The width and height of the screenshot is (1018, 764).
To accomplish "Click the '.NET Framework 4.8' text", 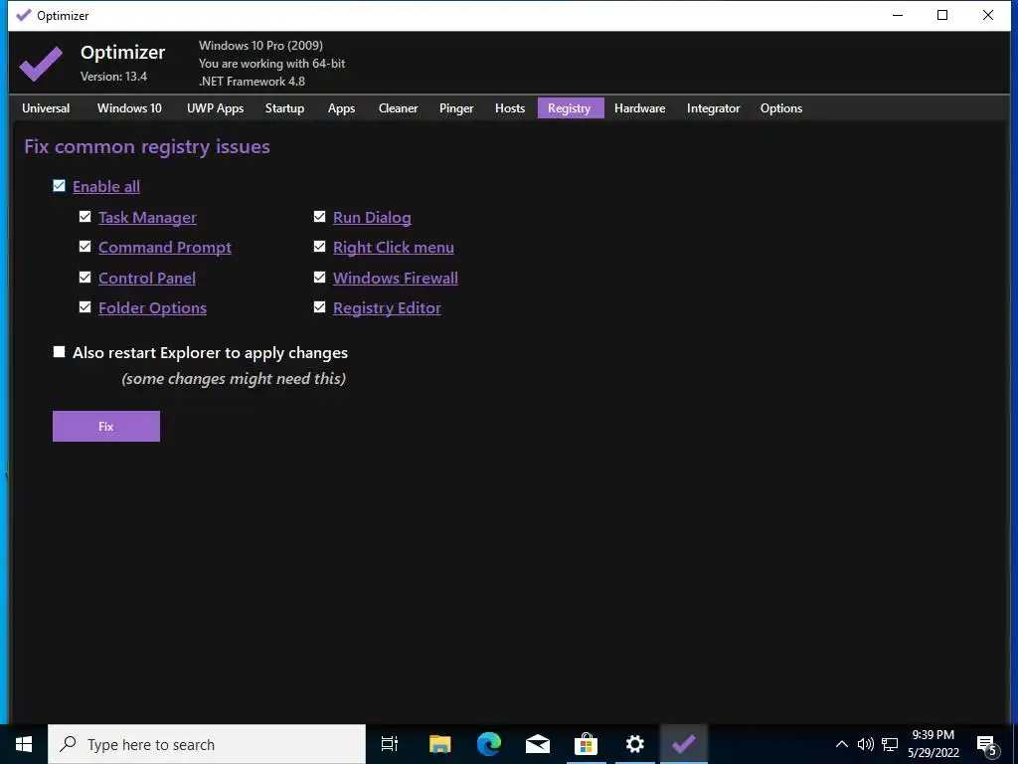I will 252,82.
